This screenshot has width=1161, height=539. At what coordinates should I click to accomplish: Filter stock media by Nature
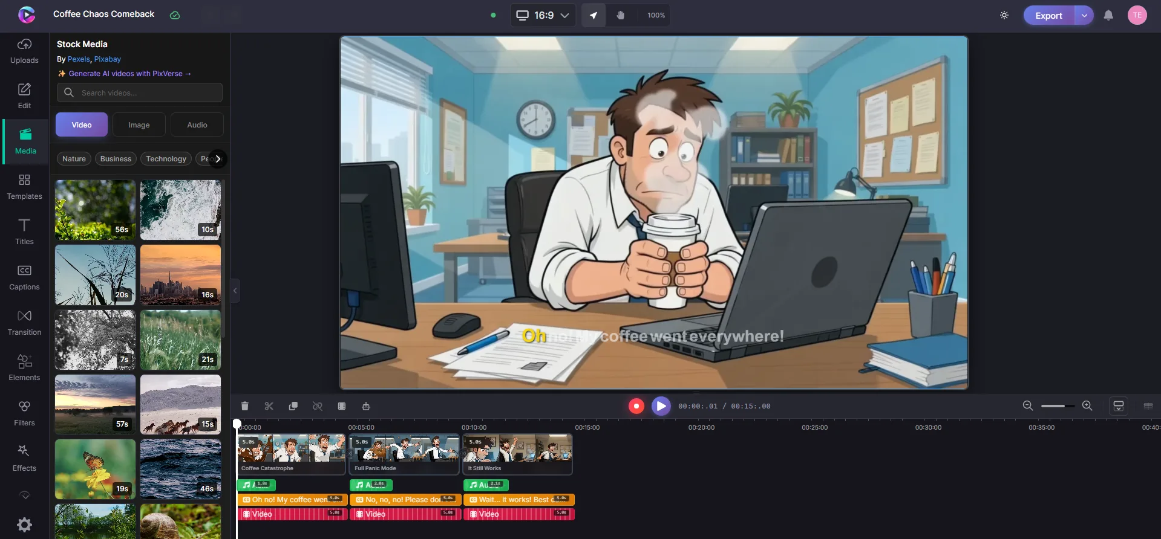coord(74,159)
